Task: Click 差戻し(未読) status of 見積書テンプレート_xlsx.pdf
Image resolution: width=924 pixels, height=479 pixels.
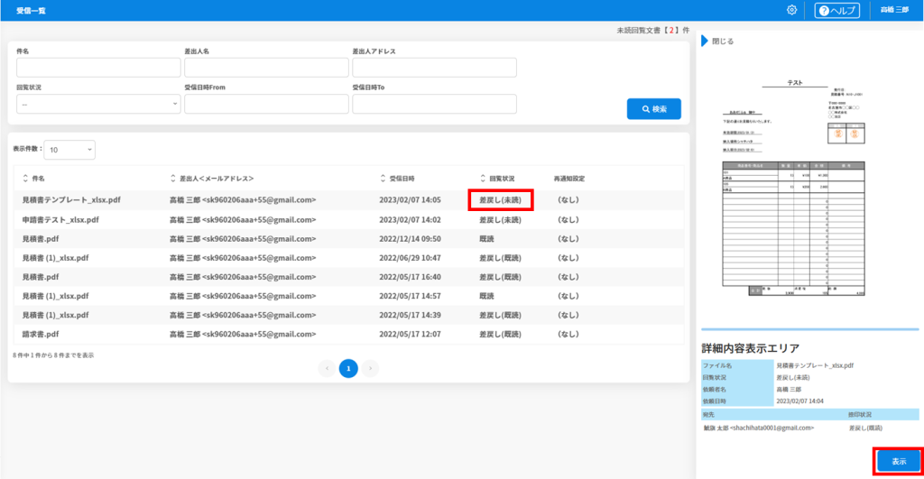Action: point(500,199)
